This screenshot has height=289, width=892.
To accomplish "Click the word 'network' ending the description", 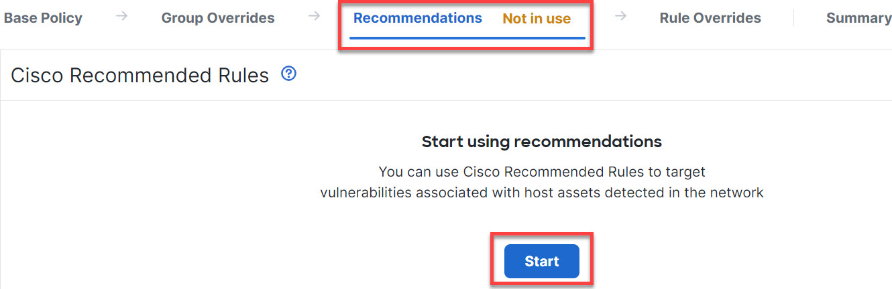I will click(x=740, y=193).
